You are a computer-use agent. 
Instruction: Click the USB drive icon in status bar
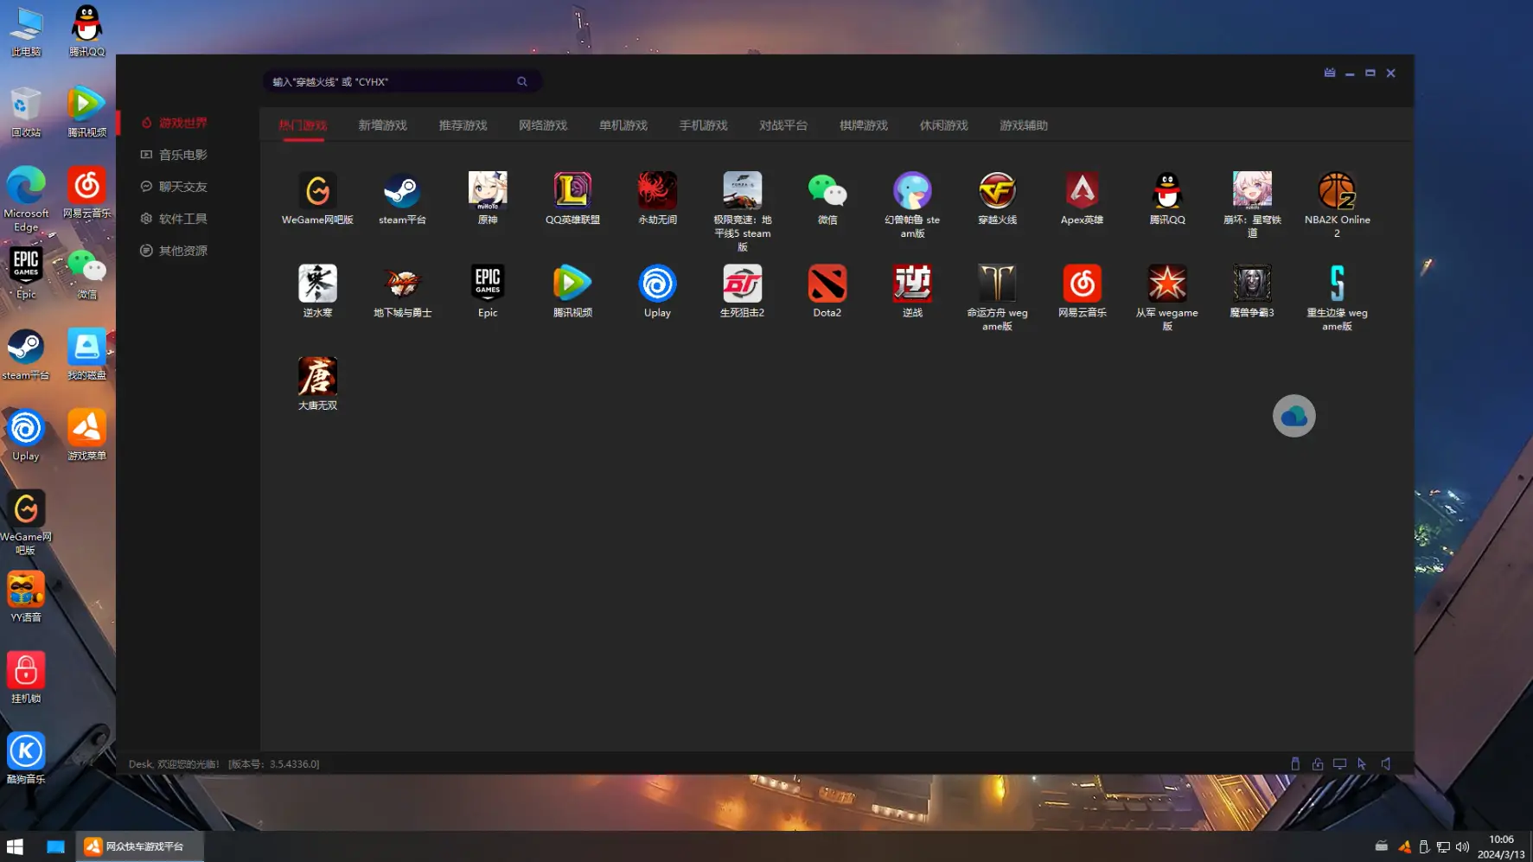[1295, 763]
